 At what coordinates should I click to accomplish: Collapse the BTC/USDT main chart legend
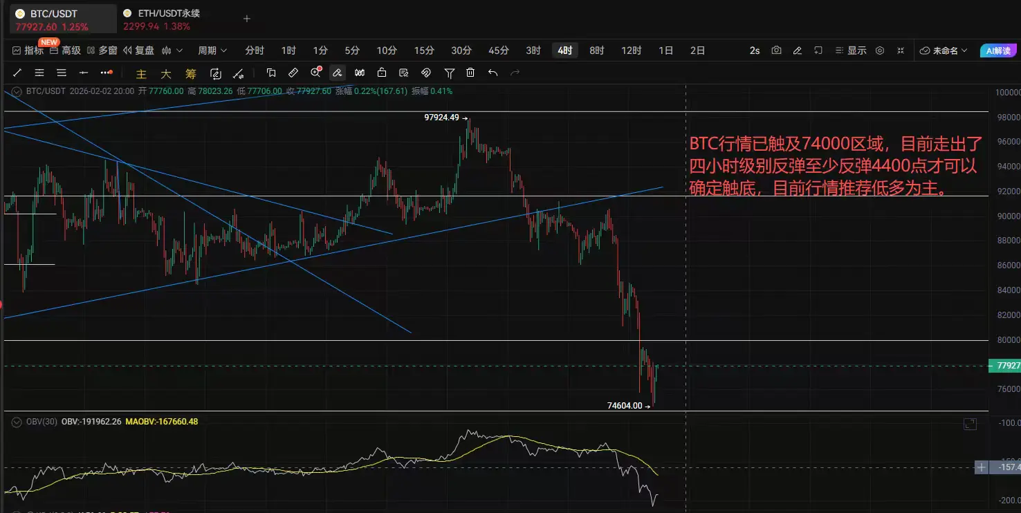16,91
